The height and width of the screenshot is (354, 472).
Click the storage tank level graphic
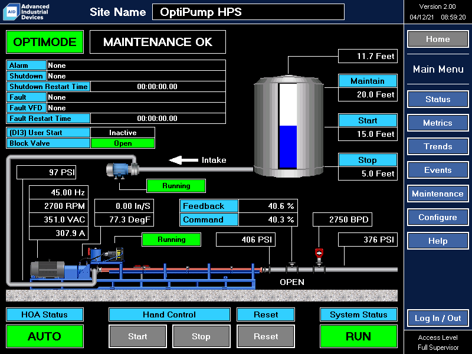tap(289, 126)
